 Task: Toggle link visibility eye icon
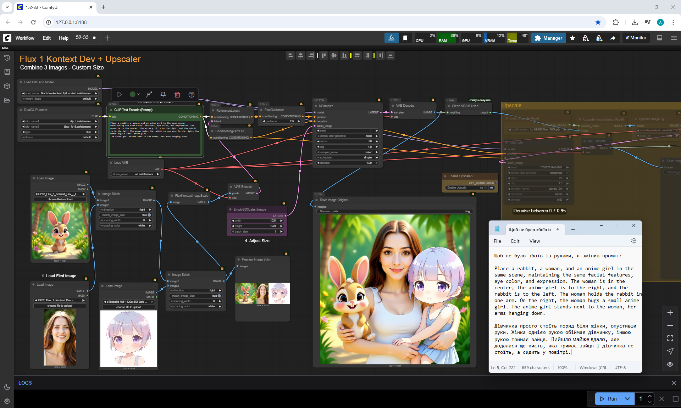pos(670,364)
